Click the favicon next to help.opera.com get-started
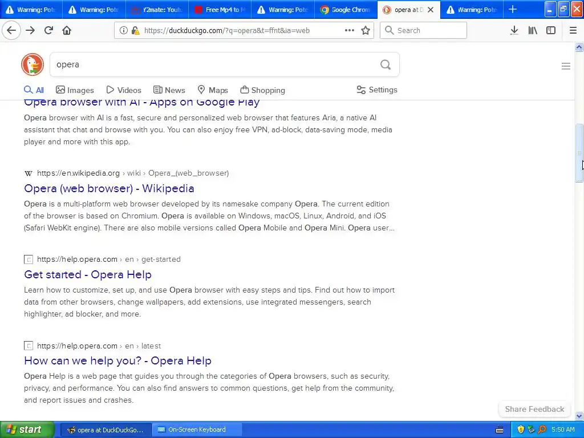 29,259
